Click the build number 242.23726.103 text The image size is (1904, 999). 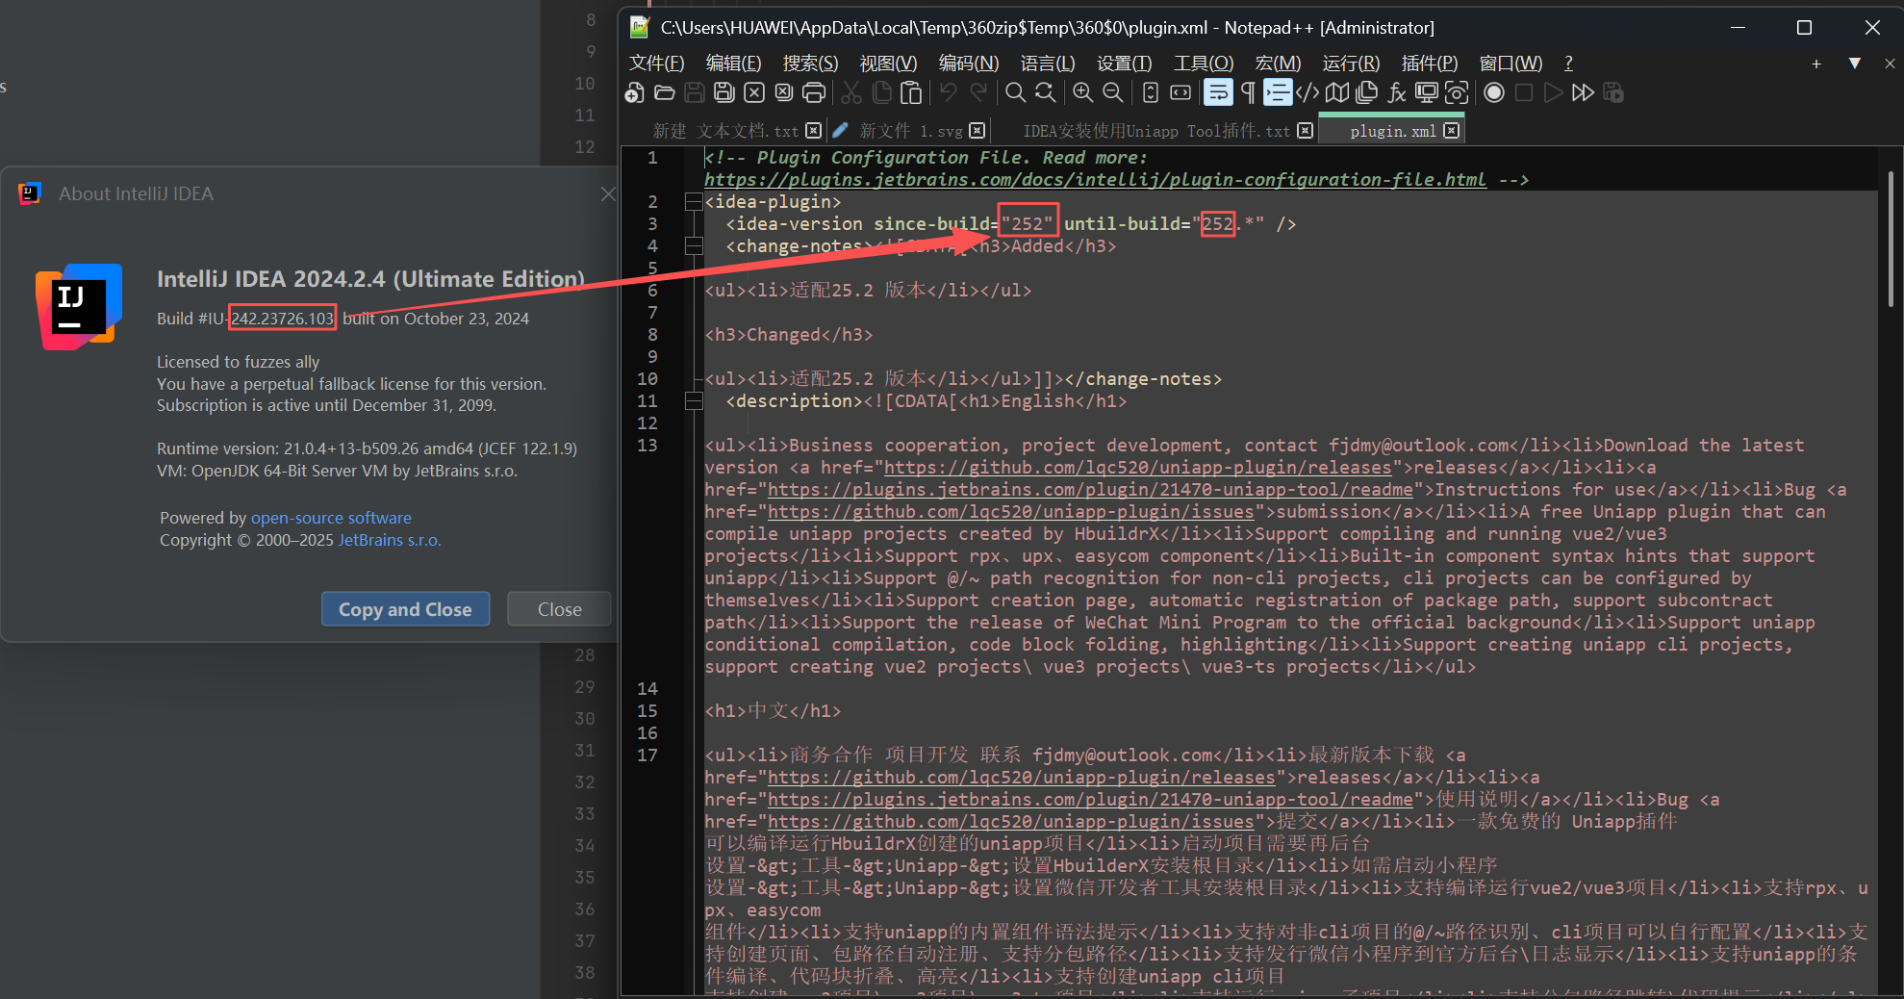click(282, 319)
